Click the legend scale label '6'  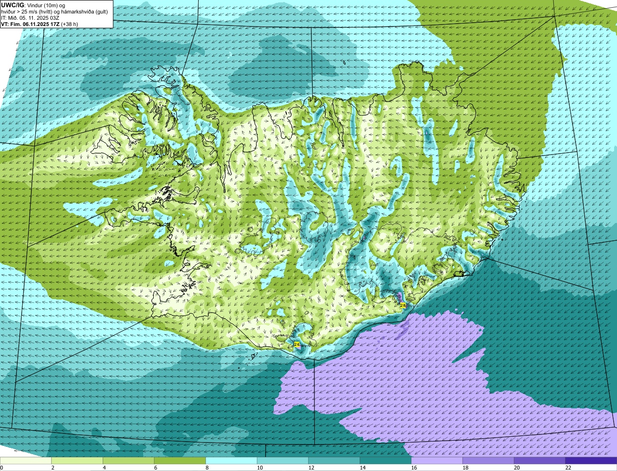(156, 468)
